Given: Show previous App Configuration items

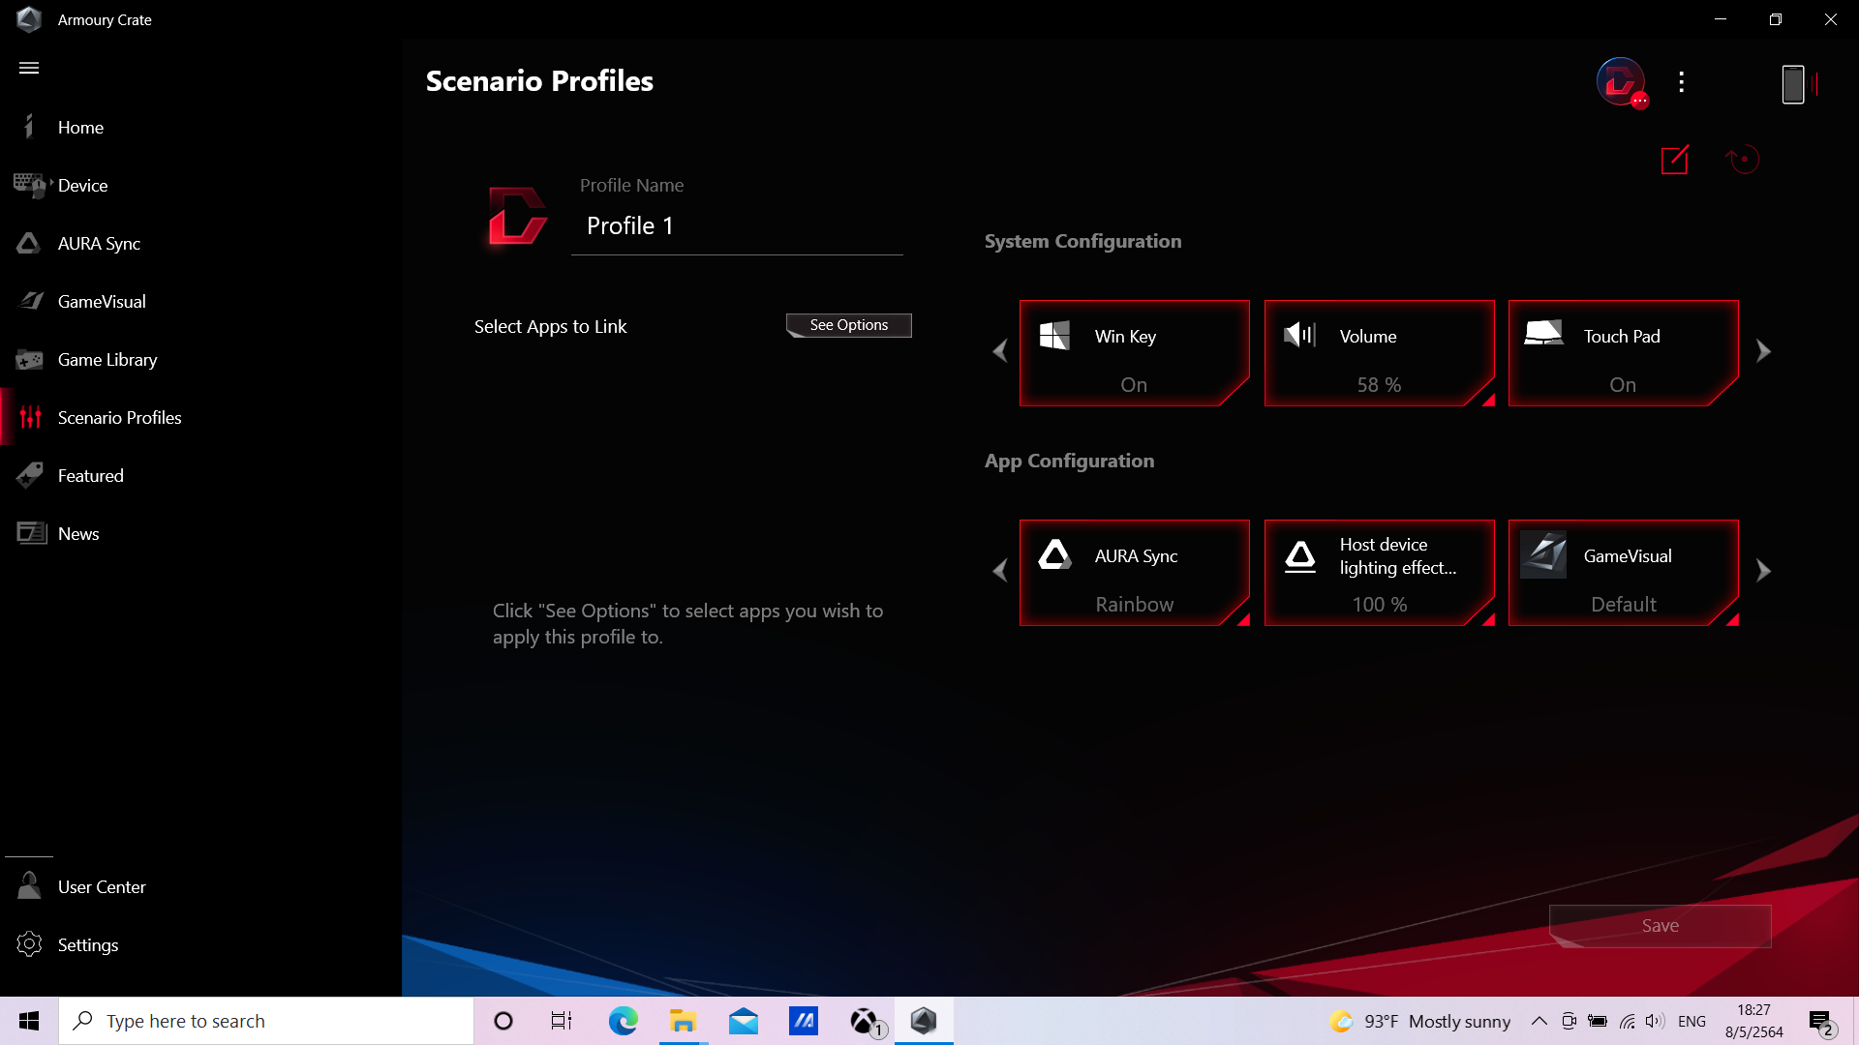Looking at the screenshot, I should tap(1000, 571).
